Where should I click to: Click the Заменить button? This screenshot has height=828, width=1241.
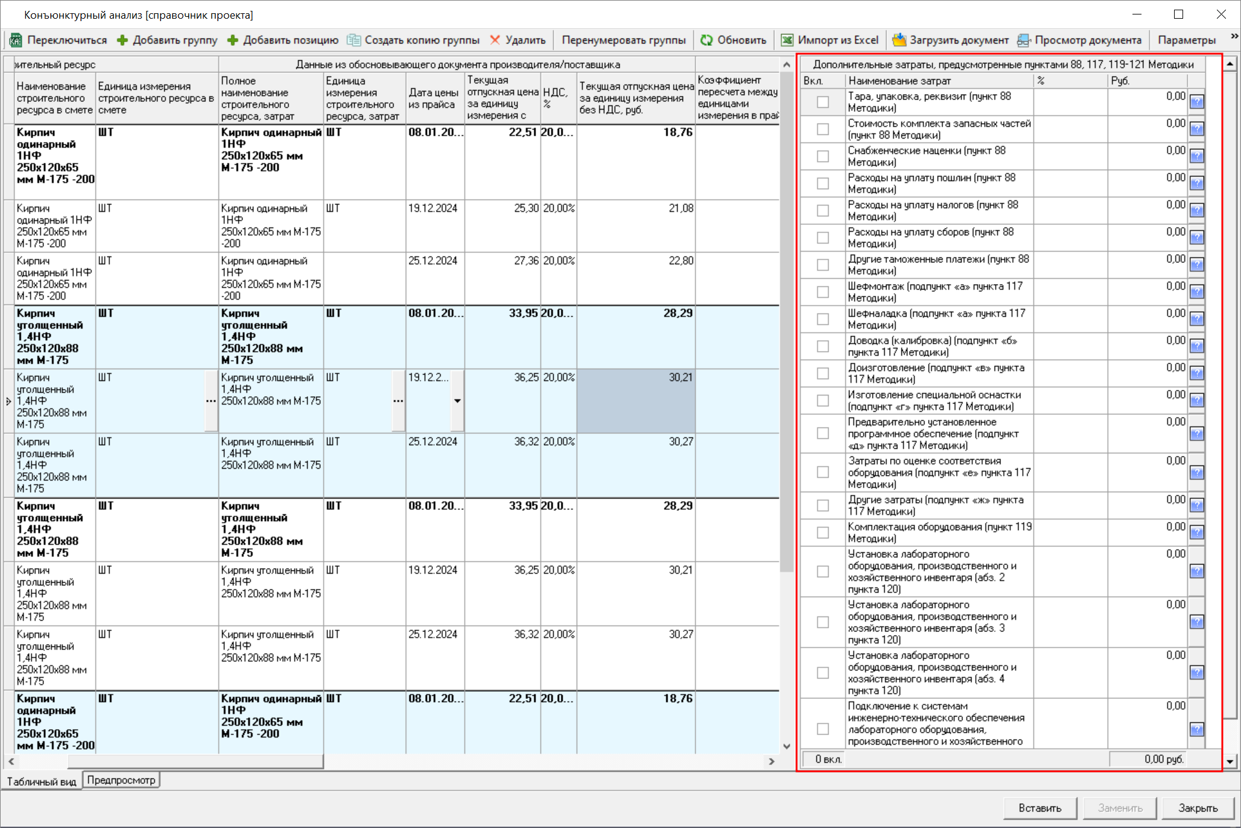1119,808
